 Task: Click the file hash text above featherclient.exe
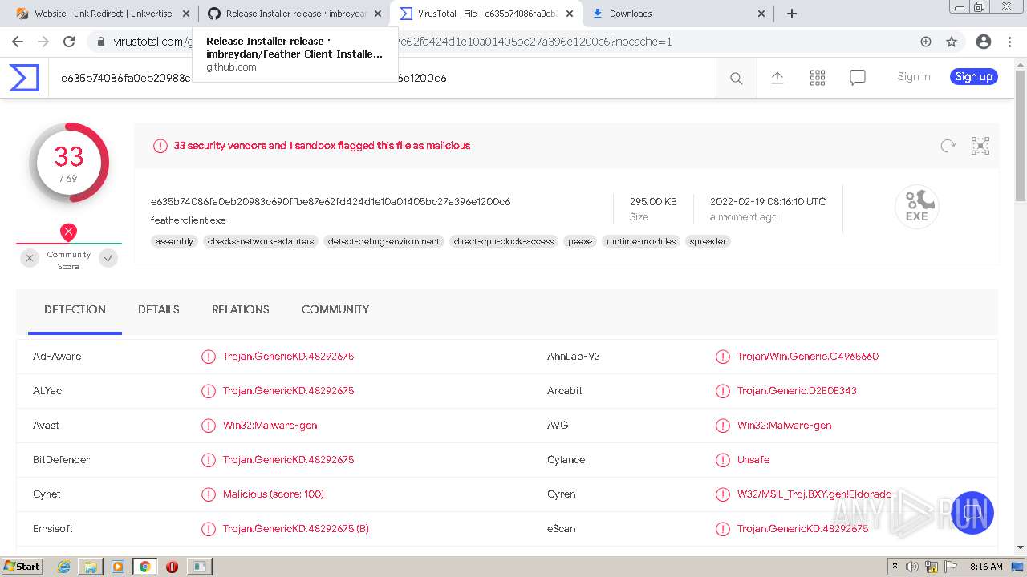click(331, 202)
